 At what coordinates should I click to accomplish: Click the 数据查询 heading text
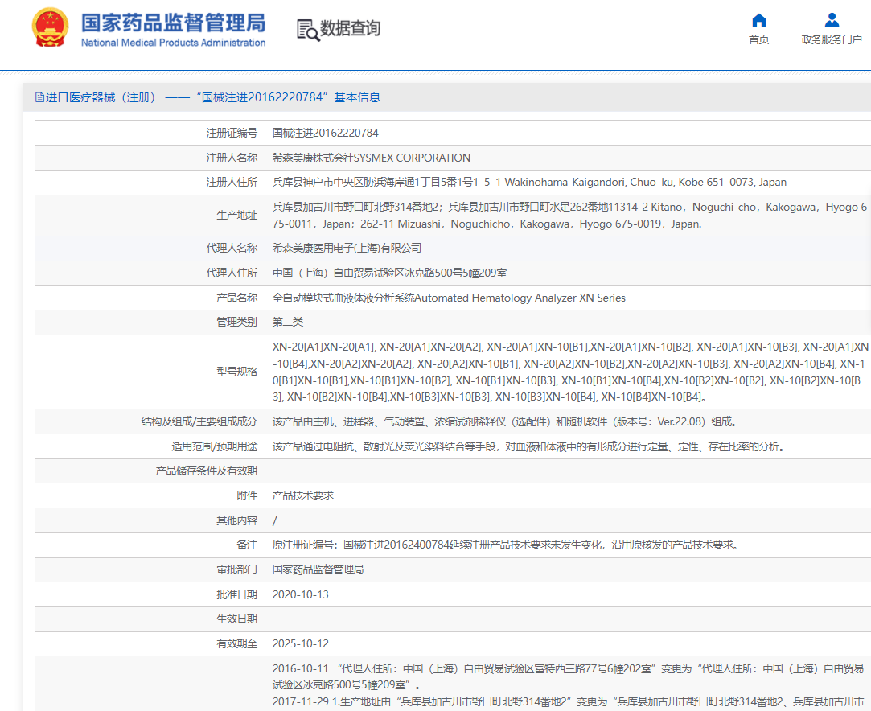pos(350,28)
